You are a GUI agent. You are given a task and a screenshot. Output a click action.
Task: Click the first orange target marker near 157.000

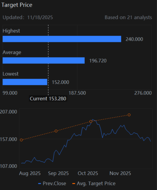pos(21,140)
